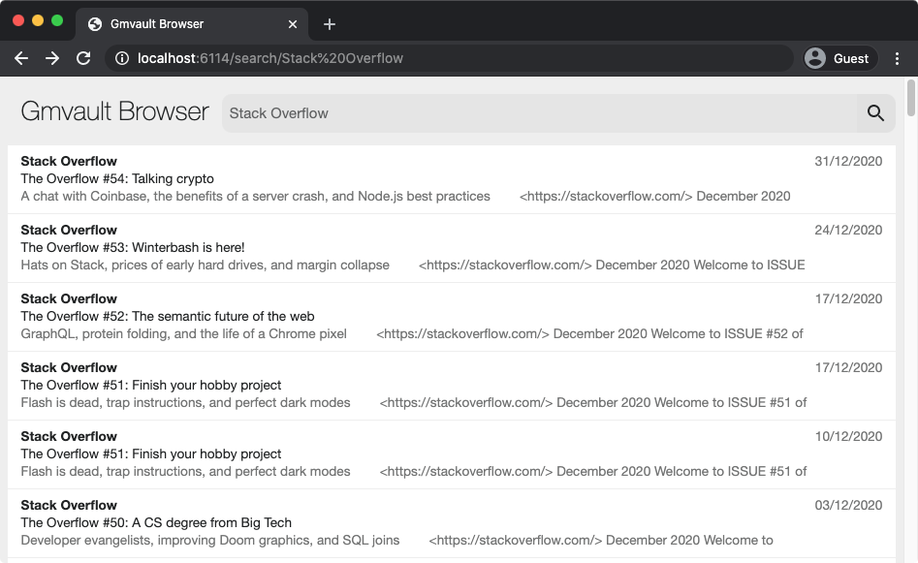Close the Gmvault Browser tab
Image resolution: width=918 pixels, height=563 pixels.
click(293, 24)
